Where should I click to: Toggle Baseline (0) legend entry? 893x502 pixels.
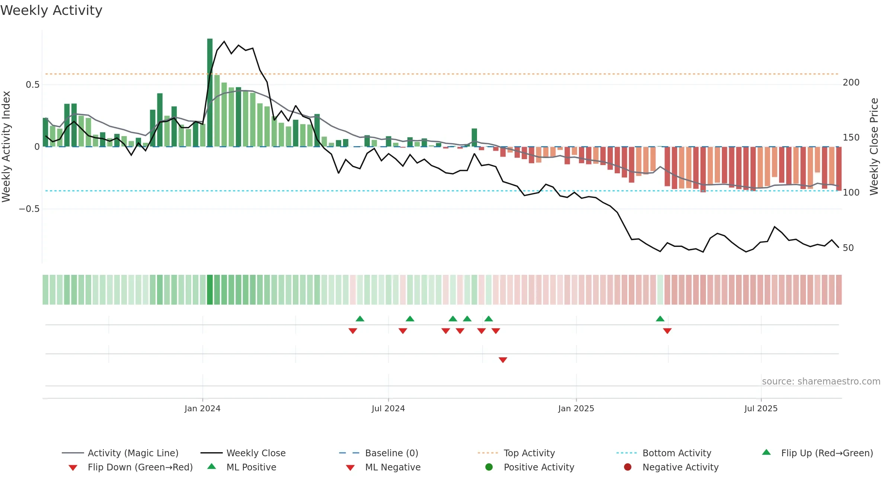click(379, 453)
